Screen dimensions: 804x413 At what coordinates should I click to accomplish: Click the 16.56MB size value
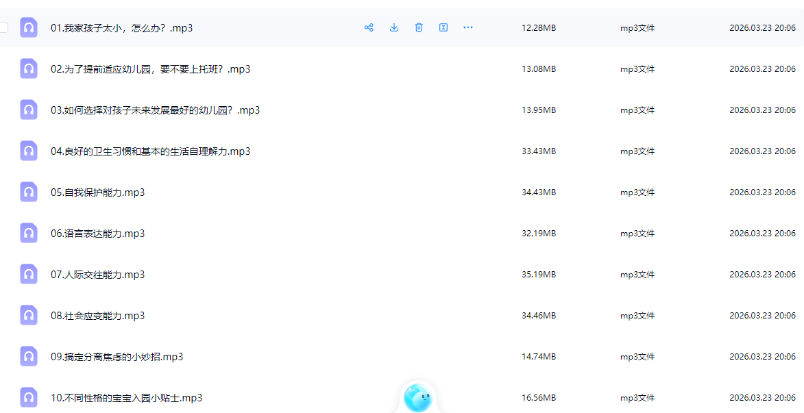(538, 398)
